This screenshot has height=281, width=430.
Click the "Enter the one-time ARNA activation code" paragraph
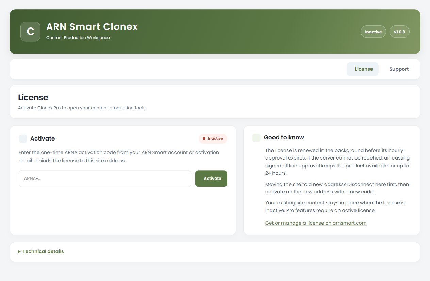coord(119,156)
